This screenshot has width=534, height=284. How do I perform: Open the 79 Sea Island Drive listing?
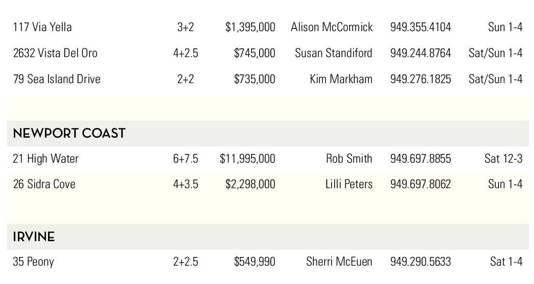click(x=57, y=79)
